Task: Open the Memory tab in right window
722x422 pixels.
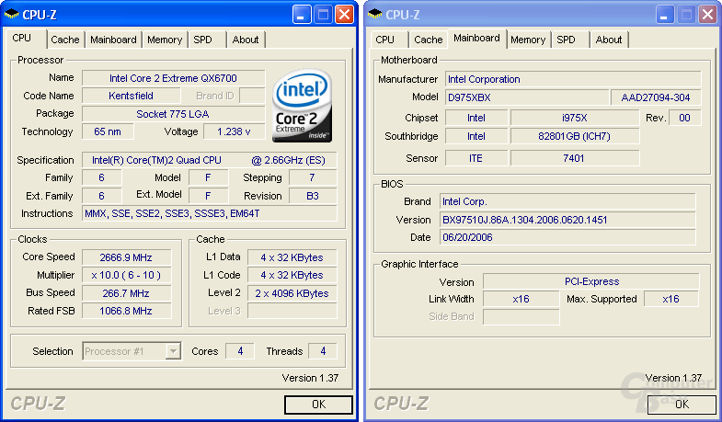Action: 528,40
